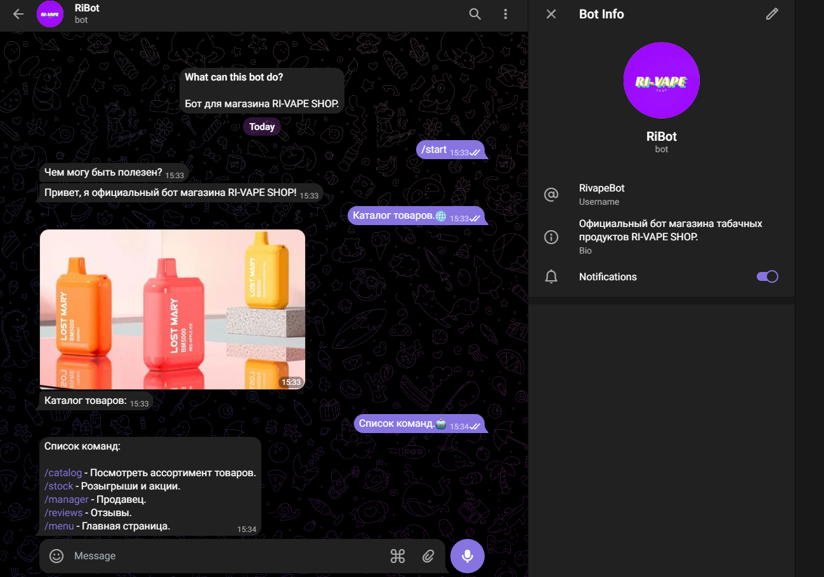Click the bot bio text

point(670,230)
